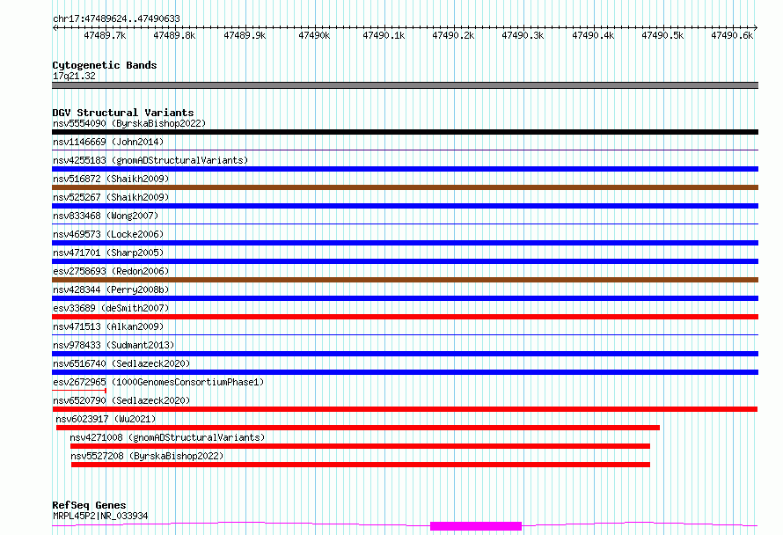This screenshot has height=535, width=783.
Task: Click the Cytogenetic Bands track title
Action: point(105,65)
